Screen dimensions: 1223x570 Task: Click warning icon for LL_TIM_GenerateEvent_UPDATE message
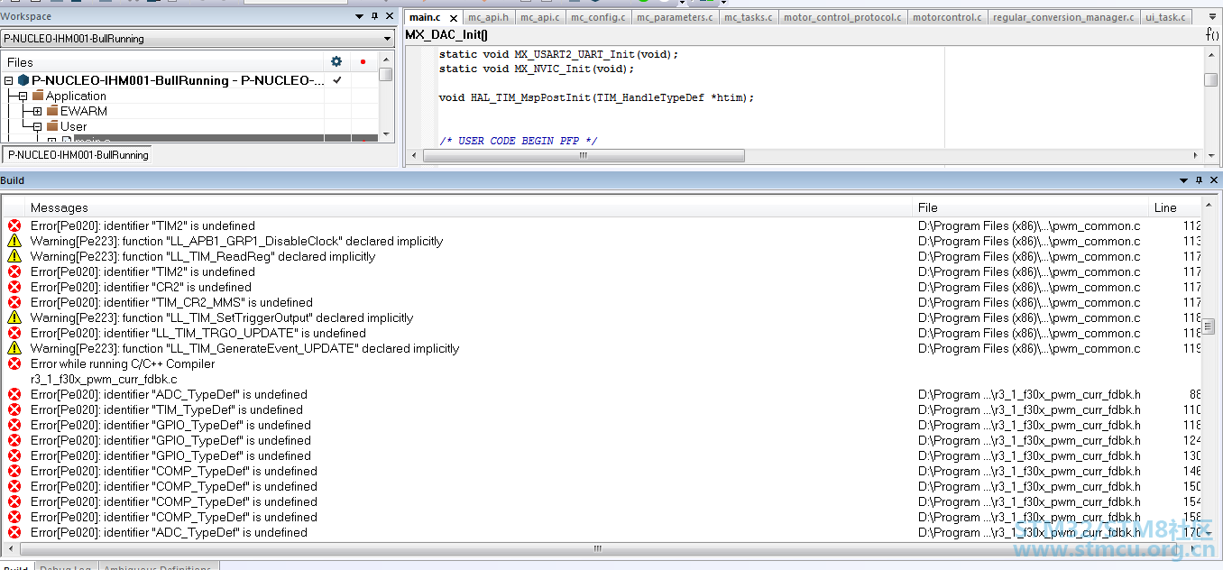pos(14,348)
